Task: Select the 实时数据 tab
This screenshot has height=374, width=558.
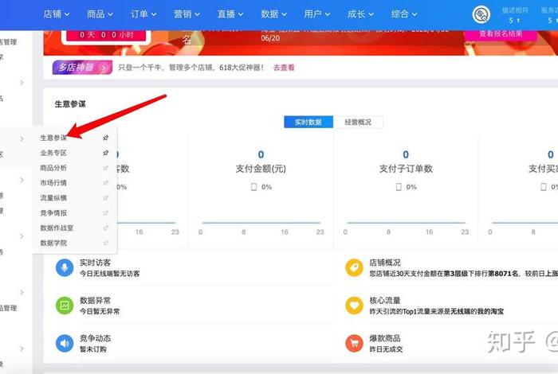Action: 308,123
